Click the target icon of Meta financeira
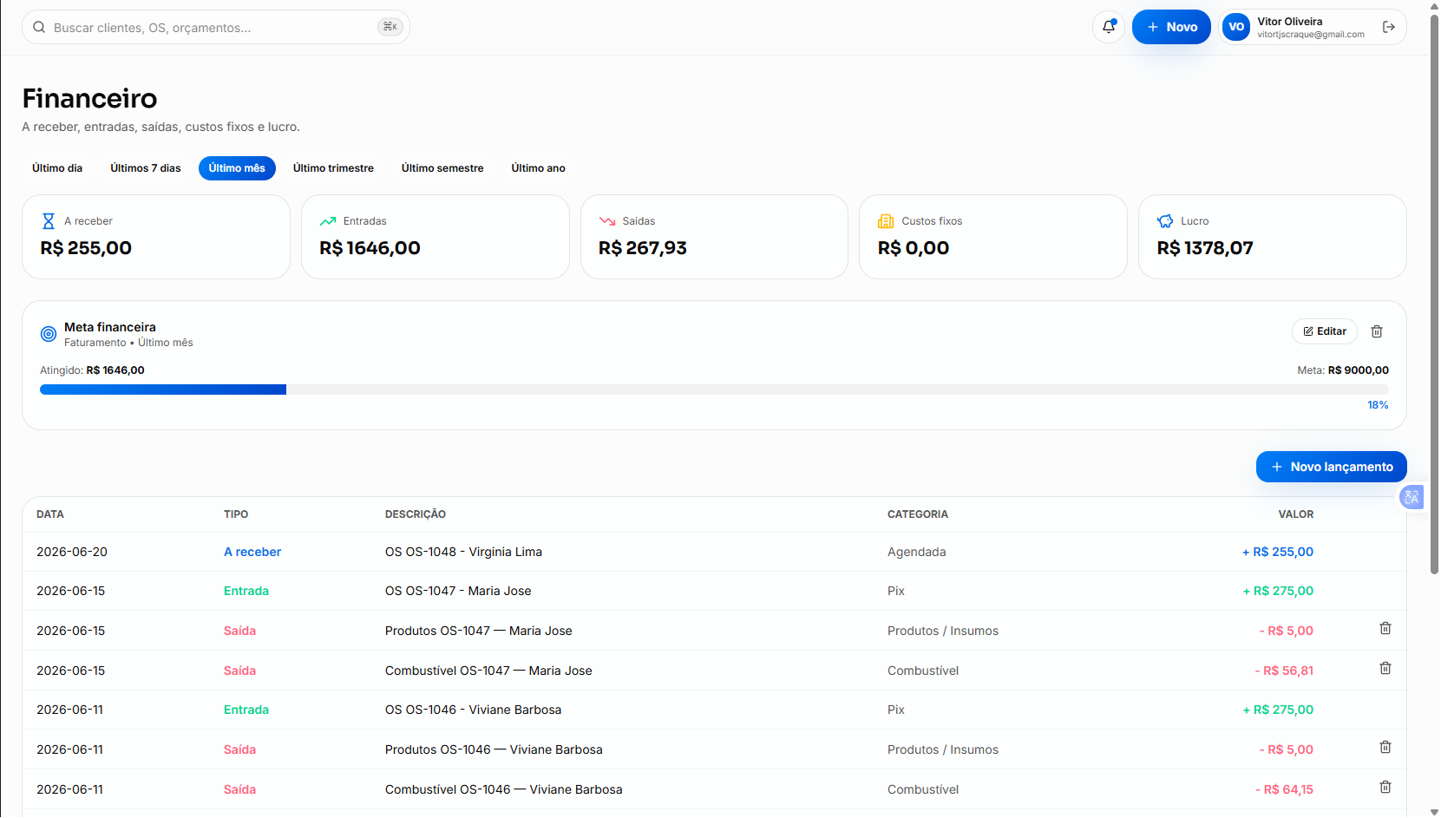1441x818 pixels. point(49,334)
